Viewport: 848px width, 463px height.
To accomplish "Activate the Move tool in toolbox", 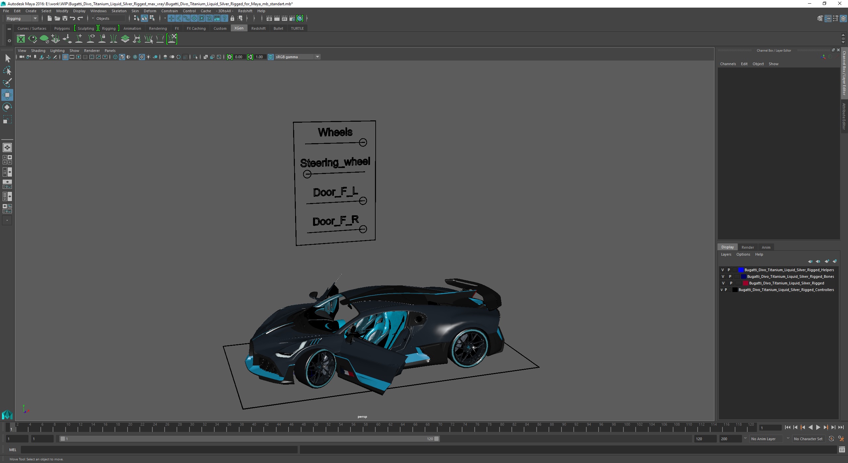I will tap(7, 95).
